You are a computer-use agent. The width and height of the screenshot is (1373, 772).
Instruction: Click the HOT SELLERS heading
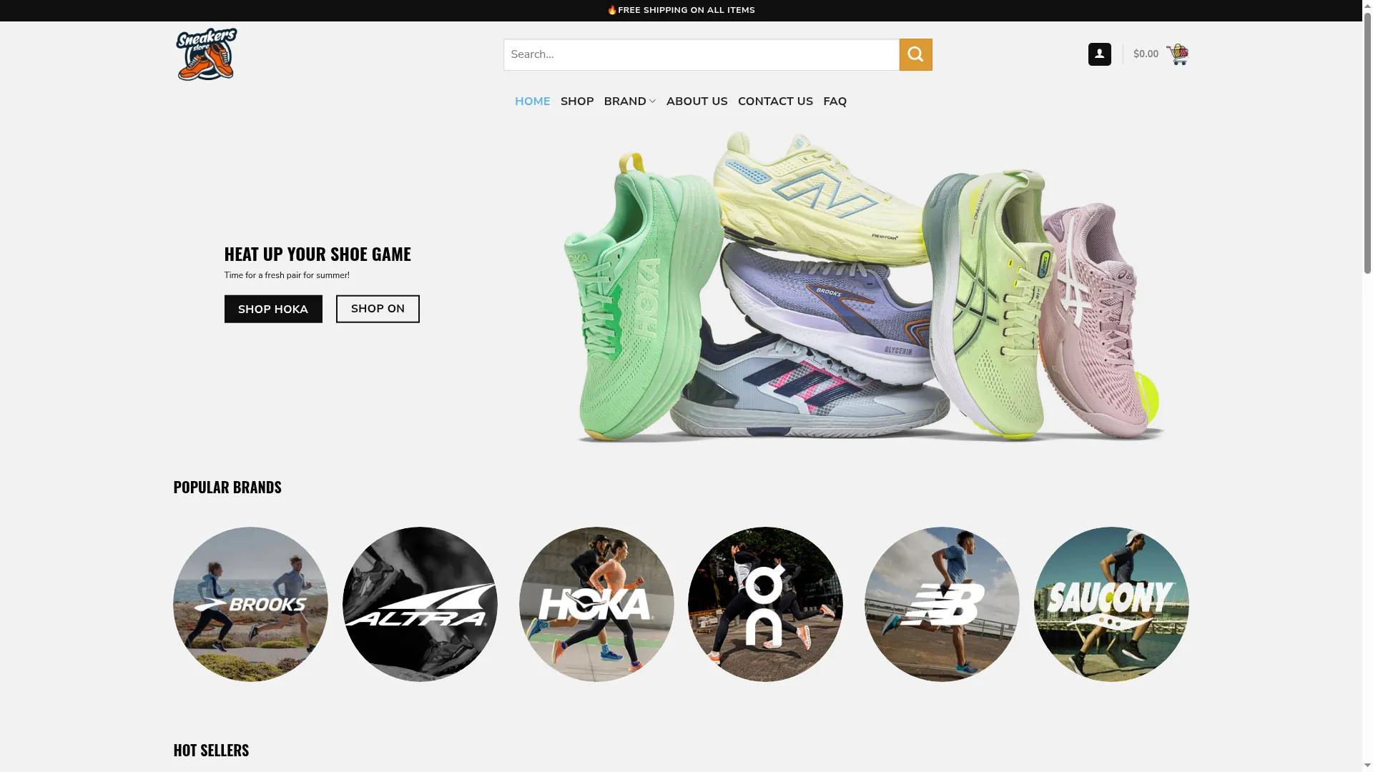211,750
